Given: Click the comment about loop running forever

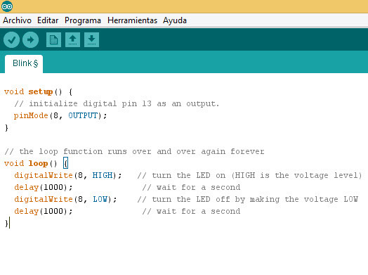Looking at the screenshot, I should point(134,152).
